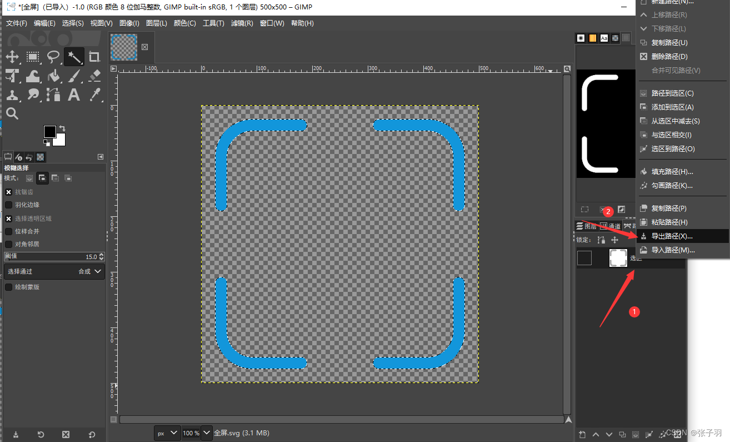Select the Bucket Fill tool
Screen dimensions: 730x442
(53, 76)
